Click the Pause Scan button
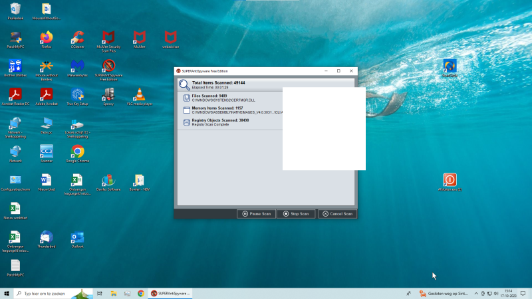 [256, 214]
